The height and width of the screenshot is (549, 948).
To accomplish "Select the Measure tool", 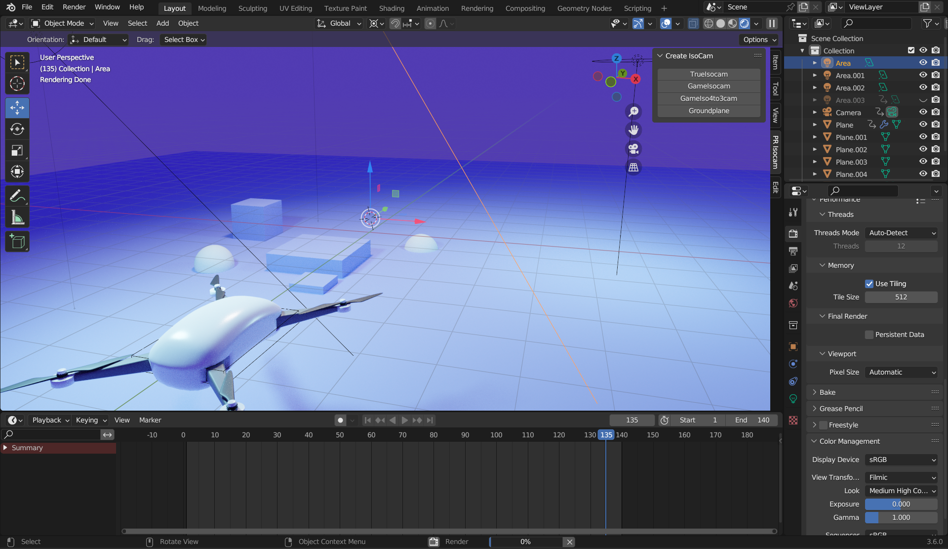I will [17, 218].
